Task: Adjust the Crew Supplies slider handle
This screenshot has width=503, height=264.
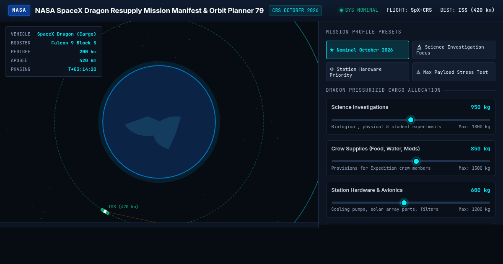Action: tap(416, 161)
